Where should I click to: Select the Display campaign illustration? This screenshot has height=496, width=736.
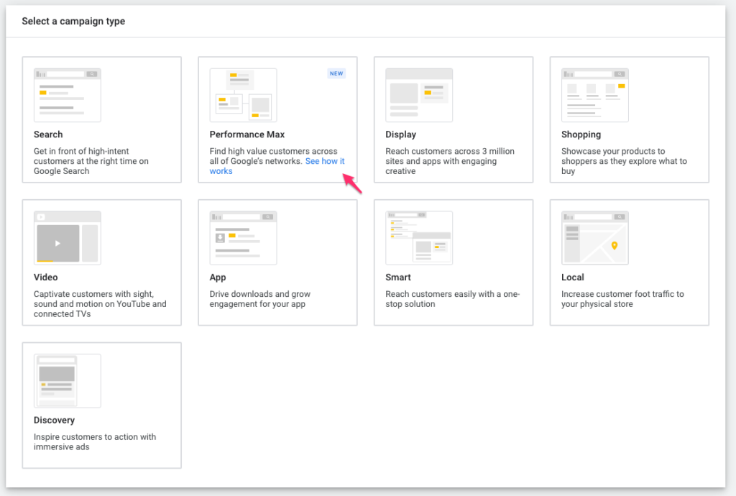click(x=419, y=96)
